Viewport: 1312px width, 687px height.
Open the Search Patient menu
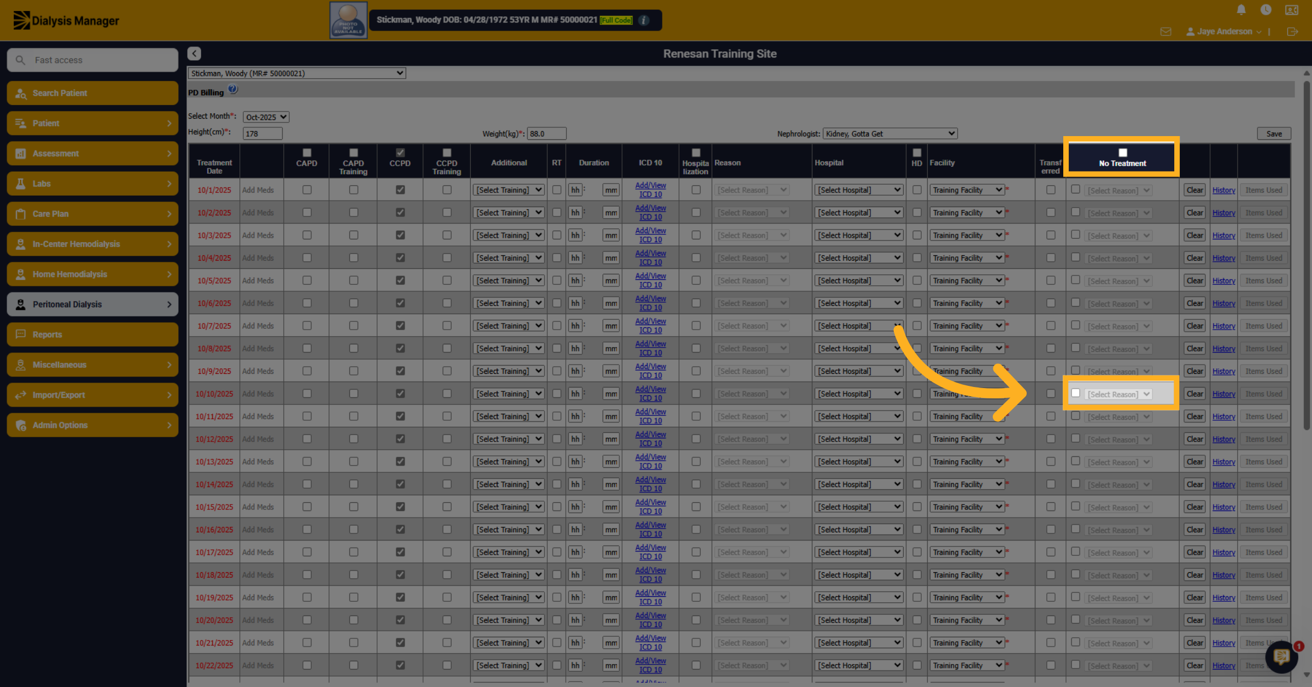[92, 93]
